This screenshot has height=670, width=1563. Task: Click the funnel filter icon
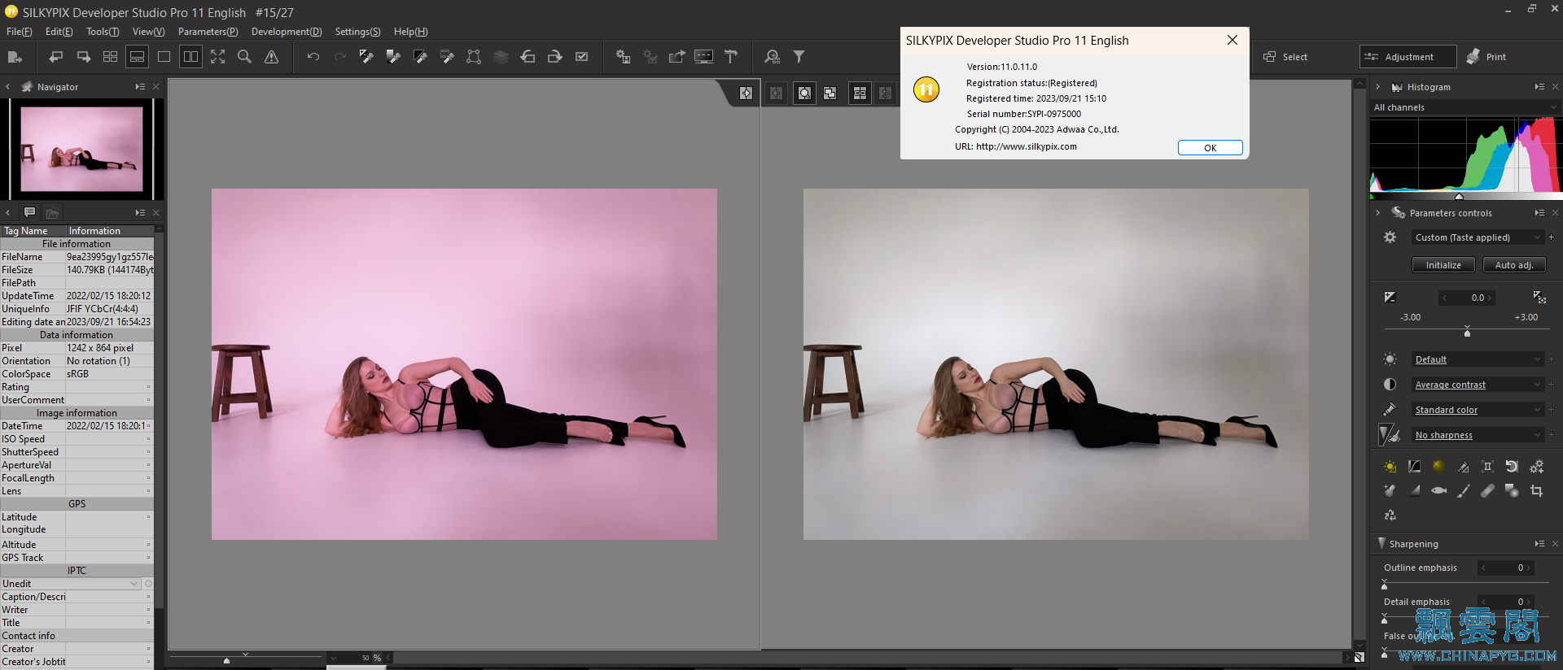(799, 57)
